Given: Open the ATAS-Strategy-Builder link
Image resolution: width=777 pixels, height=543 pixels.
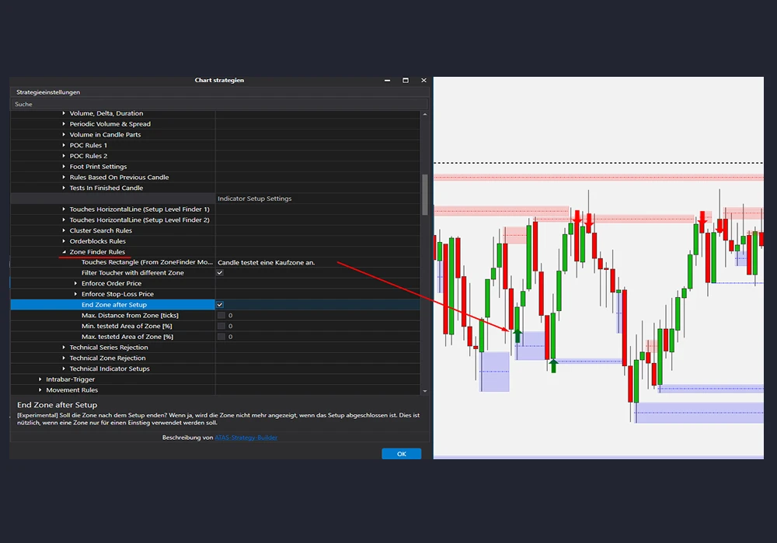Looking at the screenshot, I should tap(246, 438).
